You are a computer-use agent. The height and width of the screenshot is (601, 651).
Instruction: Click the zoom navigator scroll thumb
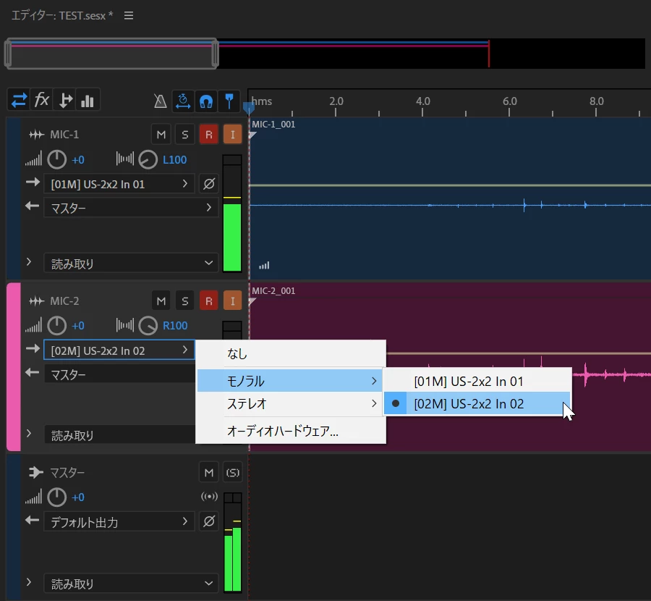pos(111,54)
